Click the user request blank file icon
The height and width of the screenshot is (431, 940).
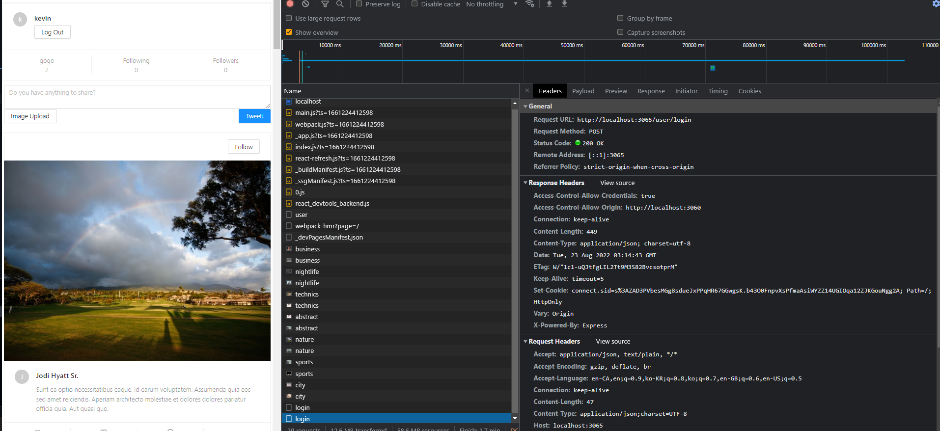tap(289, 215)
